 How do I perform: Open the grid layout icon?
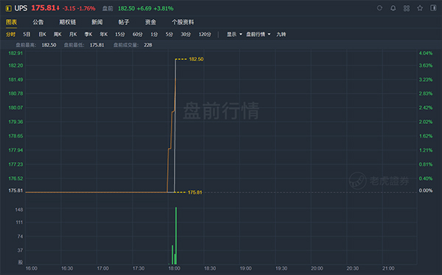407,8
